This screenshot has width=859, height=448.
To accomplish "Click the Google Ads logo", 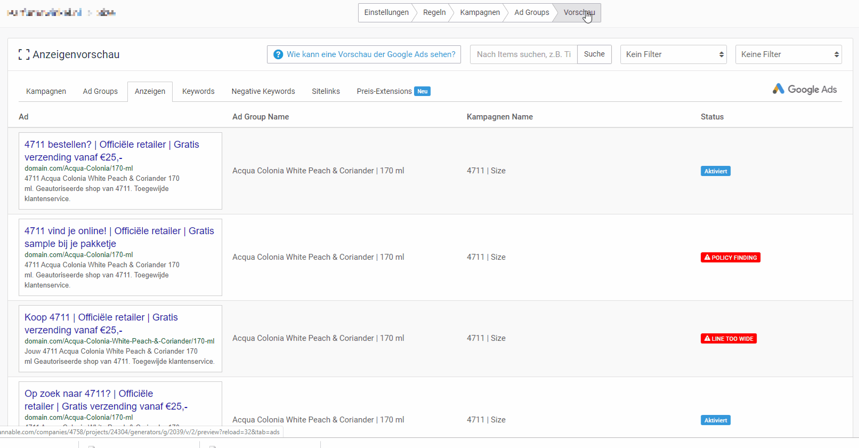I will point(805,89).
